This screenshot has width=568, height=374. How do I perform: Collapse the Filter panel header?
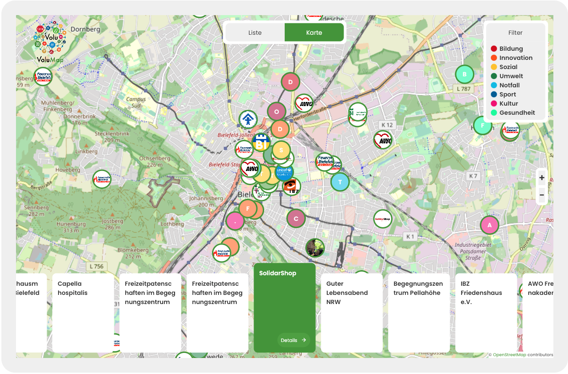(x=515, y=33)
